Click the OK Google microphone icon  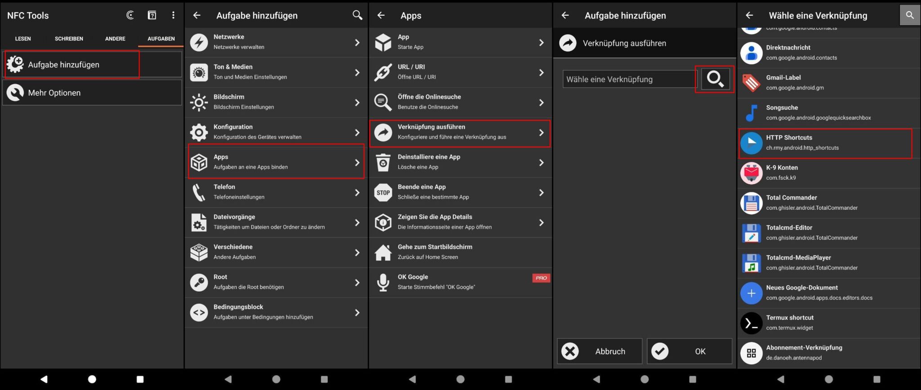(x=383, y=283)
